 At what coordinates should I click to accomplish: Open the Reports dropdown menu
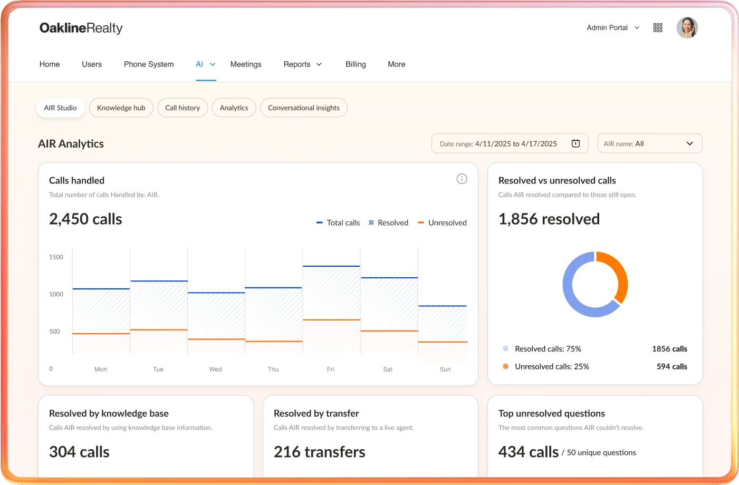pyautogui.click(x=302, y=64)
